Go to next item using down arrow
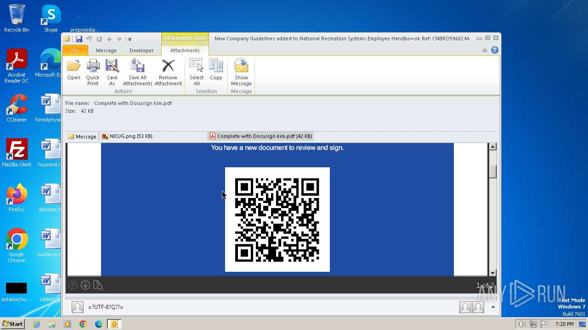The width and height of the screenshot is (588, 330). [119, 39]
